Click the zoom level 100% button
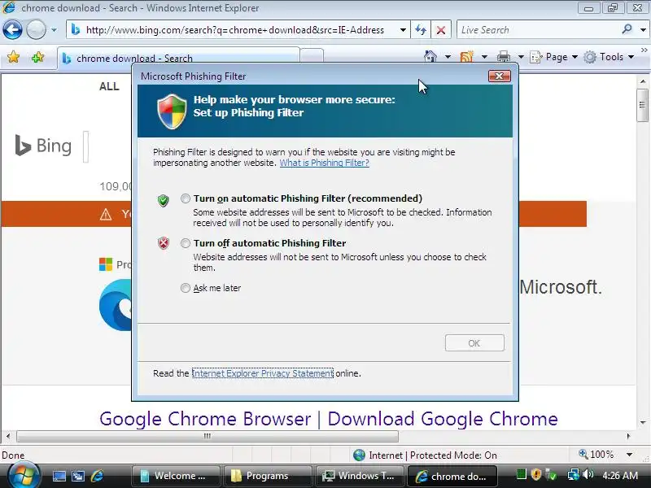651x488 pixels. click(596, 455)
